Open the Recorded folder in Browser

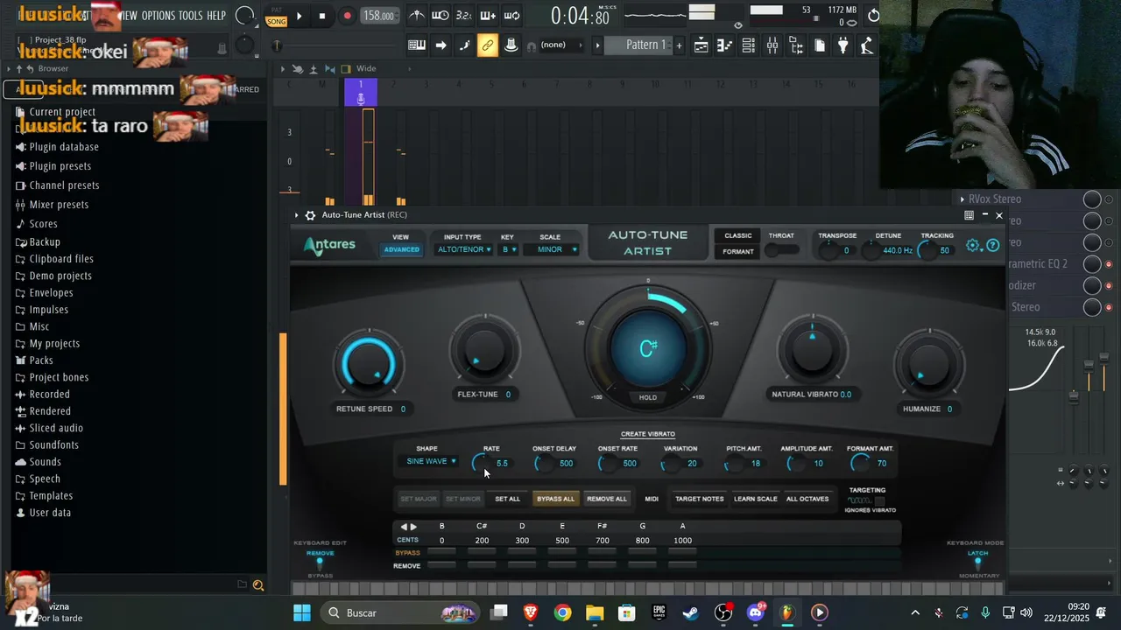coord(43,395)
